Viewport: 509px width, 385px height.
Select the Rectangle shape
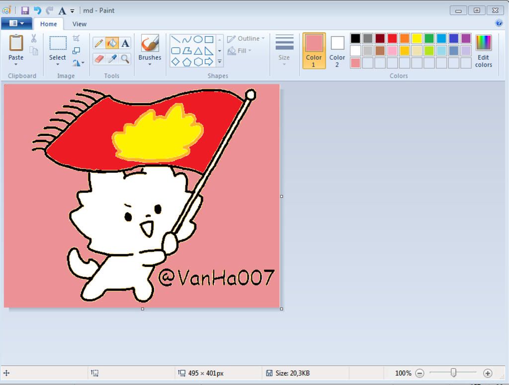click(209, 40)
